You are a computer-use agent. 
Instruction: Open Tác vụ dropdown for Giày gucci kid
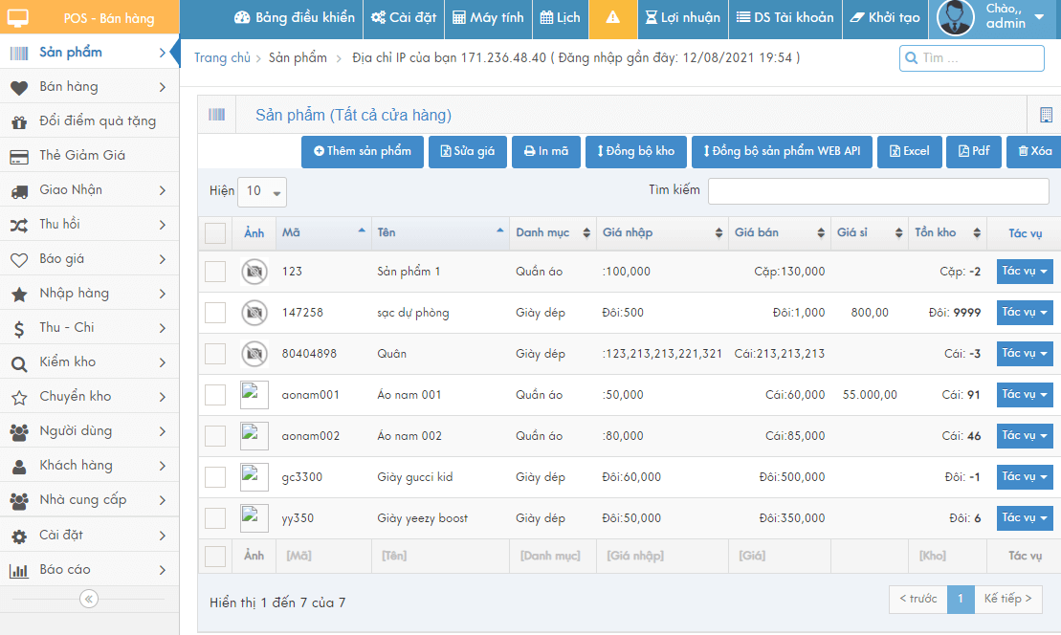1025,476
